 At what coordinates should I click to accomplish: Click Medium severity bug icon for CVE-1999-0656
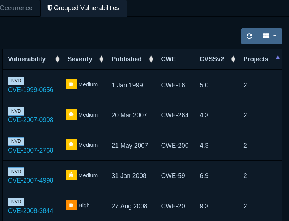click(x=71, y=84)
